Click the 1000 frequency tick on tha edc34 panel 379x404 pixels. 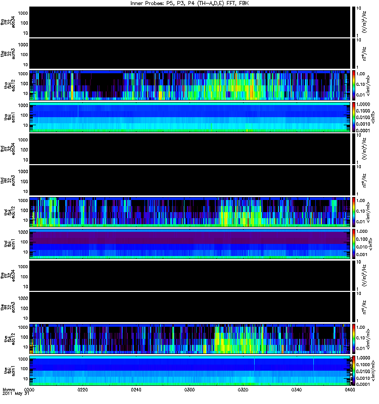click(x=23, y=13)
